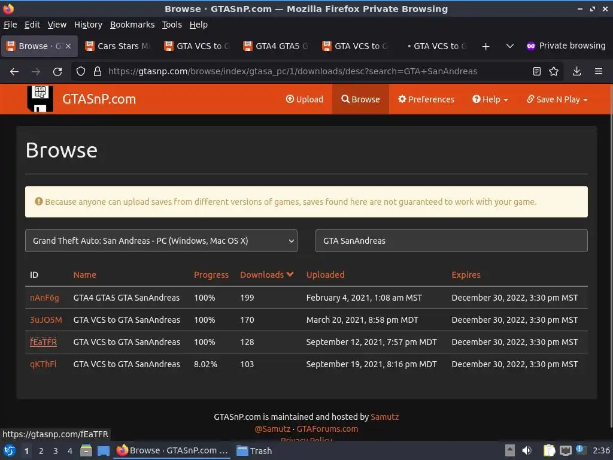
Task: Select 199 downloads cell
Action: (x=247, y=298)
